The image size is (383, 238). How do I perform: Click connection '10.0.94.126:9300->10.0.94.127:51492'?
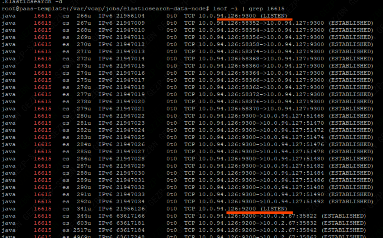[261, 202]
